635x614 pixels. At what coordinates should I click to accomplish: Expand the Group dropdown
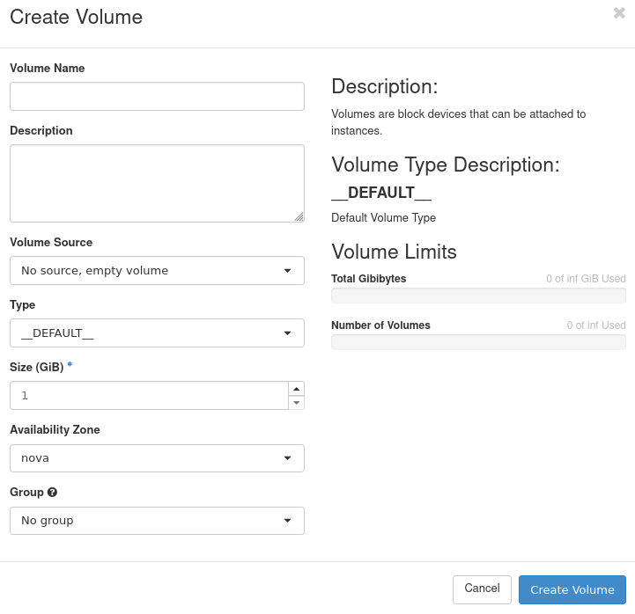(157, 521)
